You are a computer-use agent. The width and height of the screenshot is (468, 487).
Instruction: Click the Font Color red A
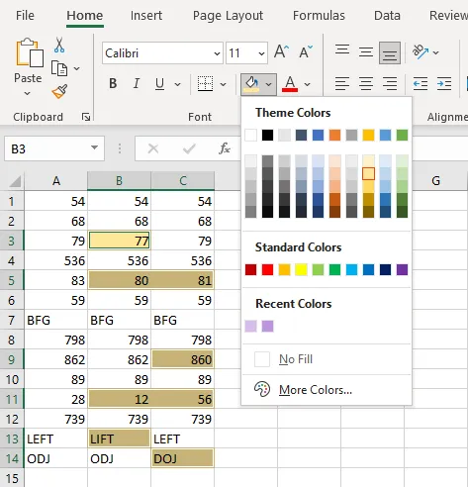290,84
